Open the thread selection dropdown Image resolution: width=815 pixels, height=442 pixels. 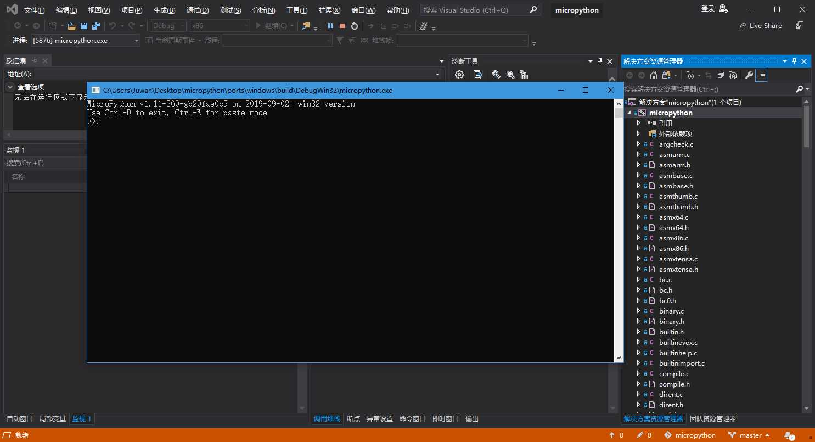(x=277, y=41)
